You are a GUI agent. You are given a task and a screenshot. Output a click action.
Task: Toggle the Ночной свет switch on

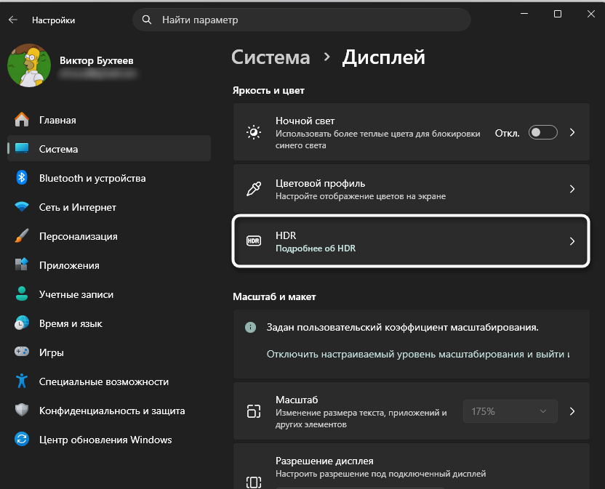(x=542, y=132)
